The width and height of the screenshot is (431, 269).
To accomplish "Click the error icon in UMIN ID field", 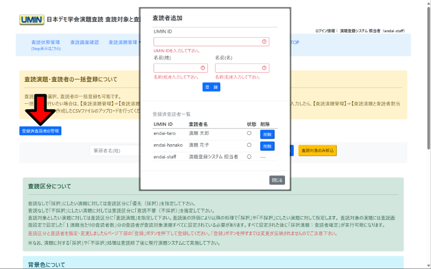I will pyautogui.click(x=264, y=41).
